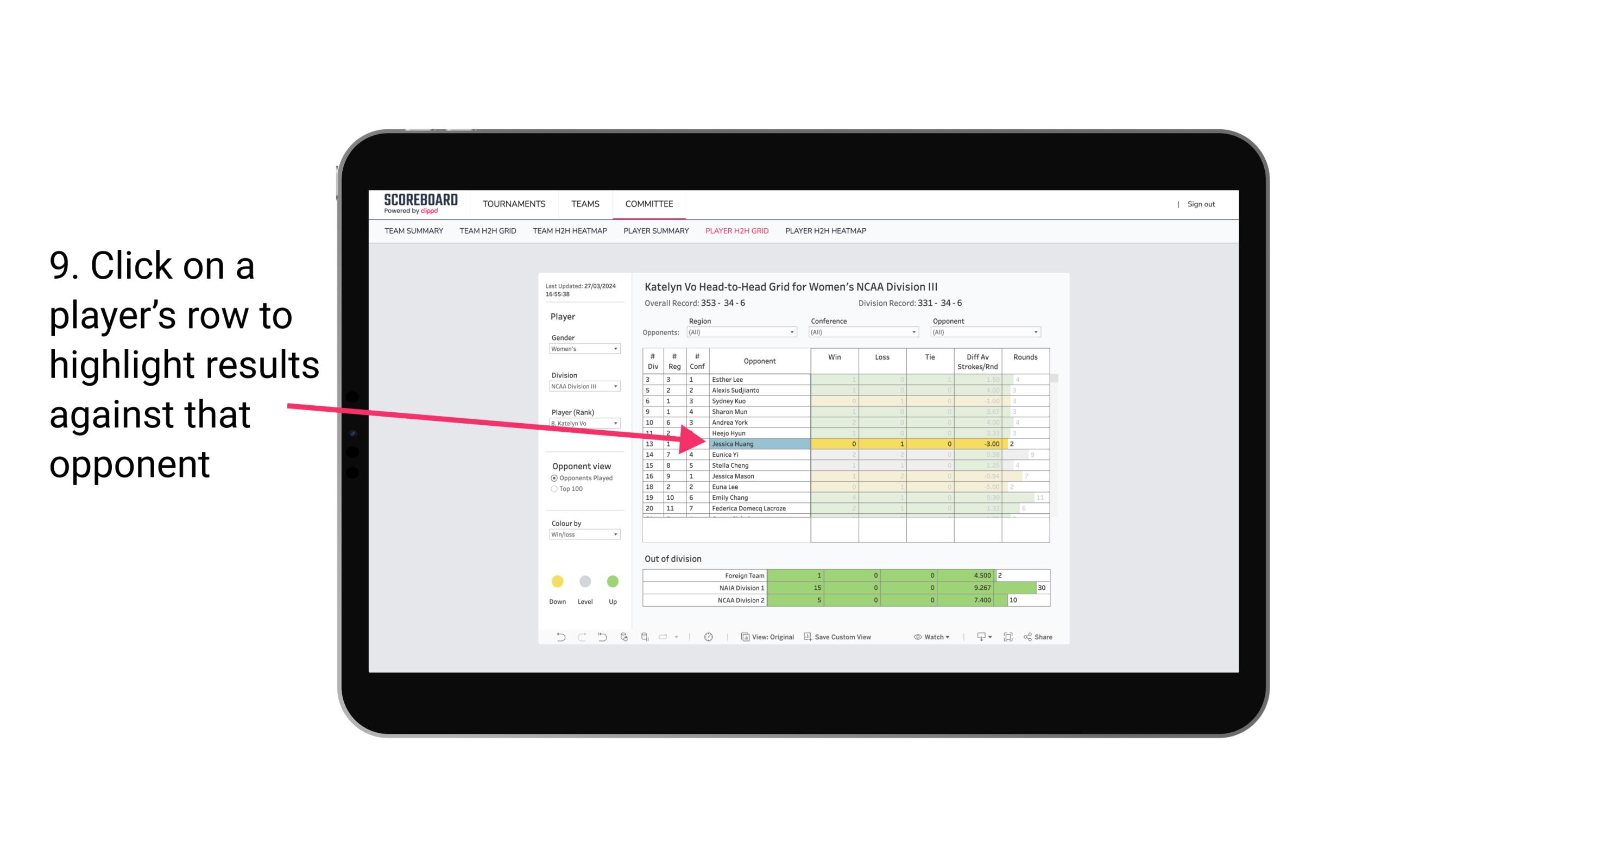Click the undo icon in toolbar

[x=560, y=639]
